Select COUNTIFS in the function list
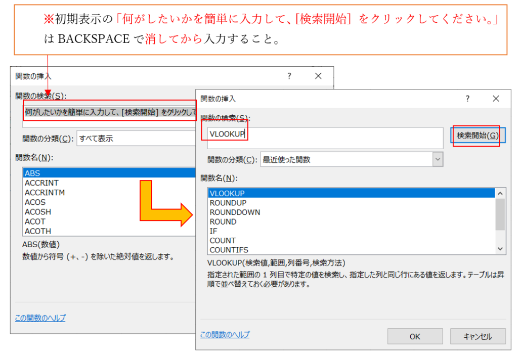 coord(229,250)
